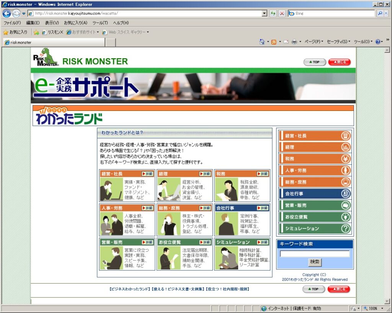This screenshot has height=313, width=392.
Task: Click the 検索 search button
Action: point(315,262)
